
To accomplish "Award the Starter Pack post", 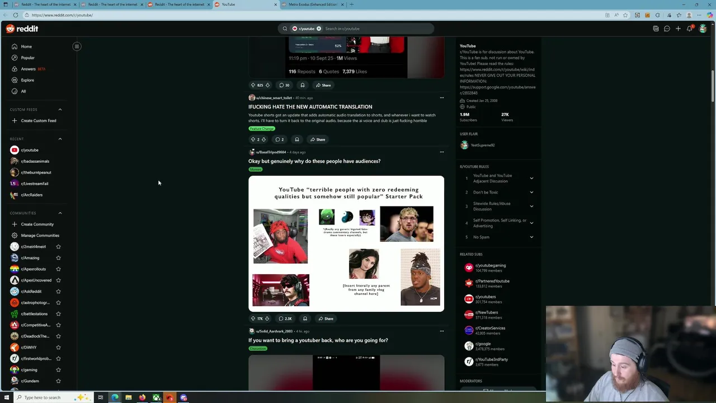I will [x=305, y=318].
